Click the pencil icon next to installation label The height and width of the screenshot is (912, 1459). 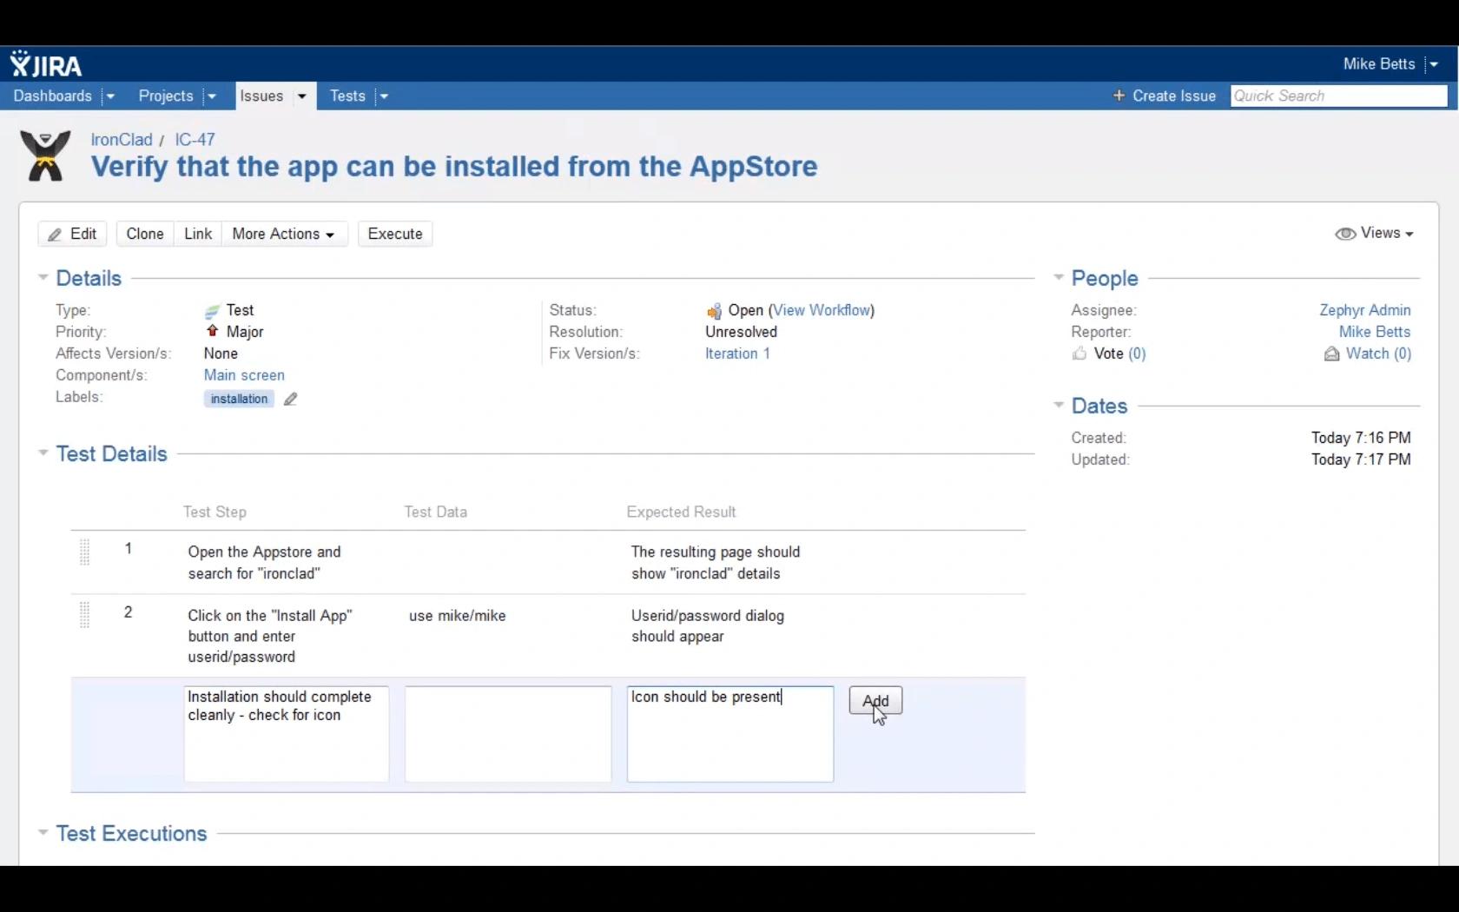[x=291, y=399]
